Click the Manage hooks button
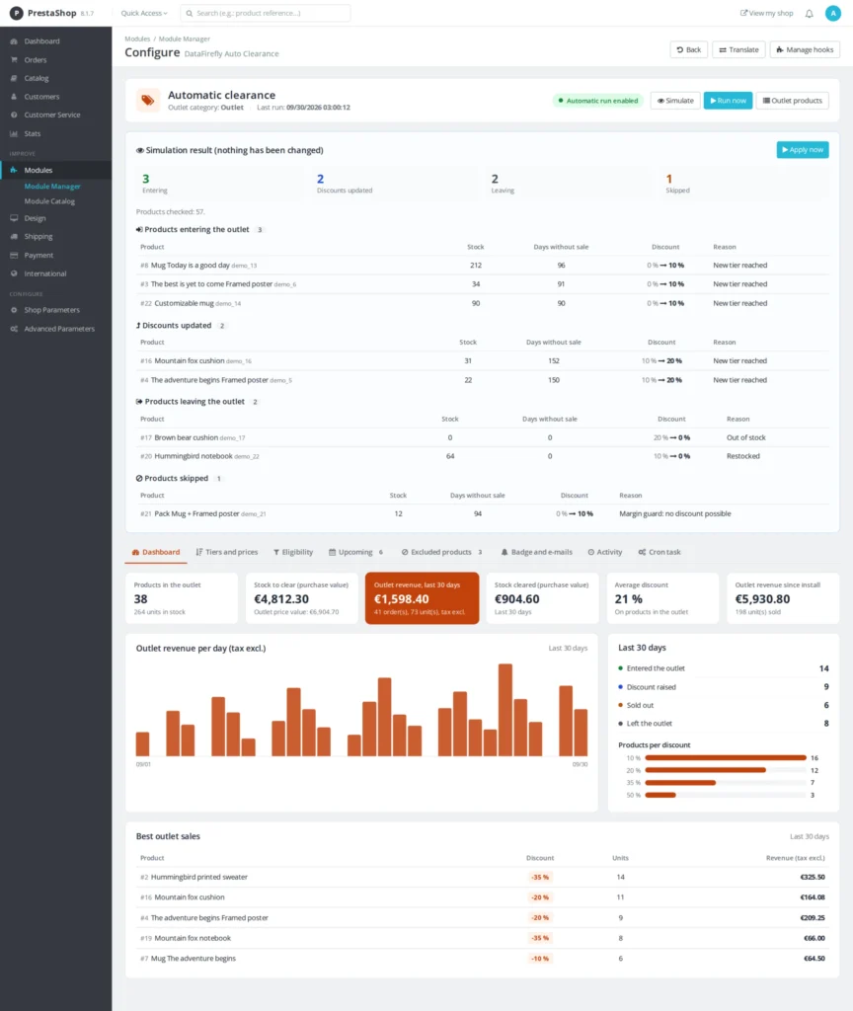Image resolution: width=853 pixels, height=1011 pixels. pos(805,49)
